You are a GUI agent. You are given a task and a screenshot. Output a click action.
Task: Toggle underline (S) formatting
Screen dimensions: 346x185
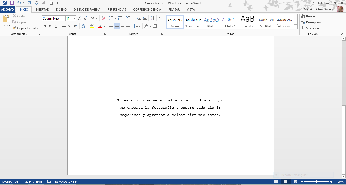[x=55, y=26]
